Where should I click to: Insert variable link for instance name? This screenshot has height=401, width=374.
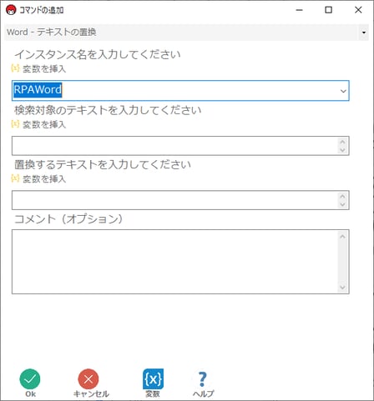(44, 68)
